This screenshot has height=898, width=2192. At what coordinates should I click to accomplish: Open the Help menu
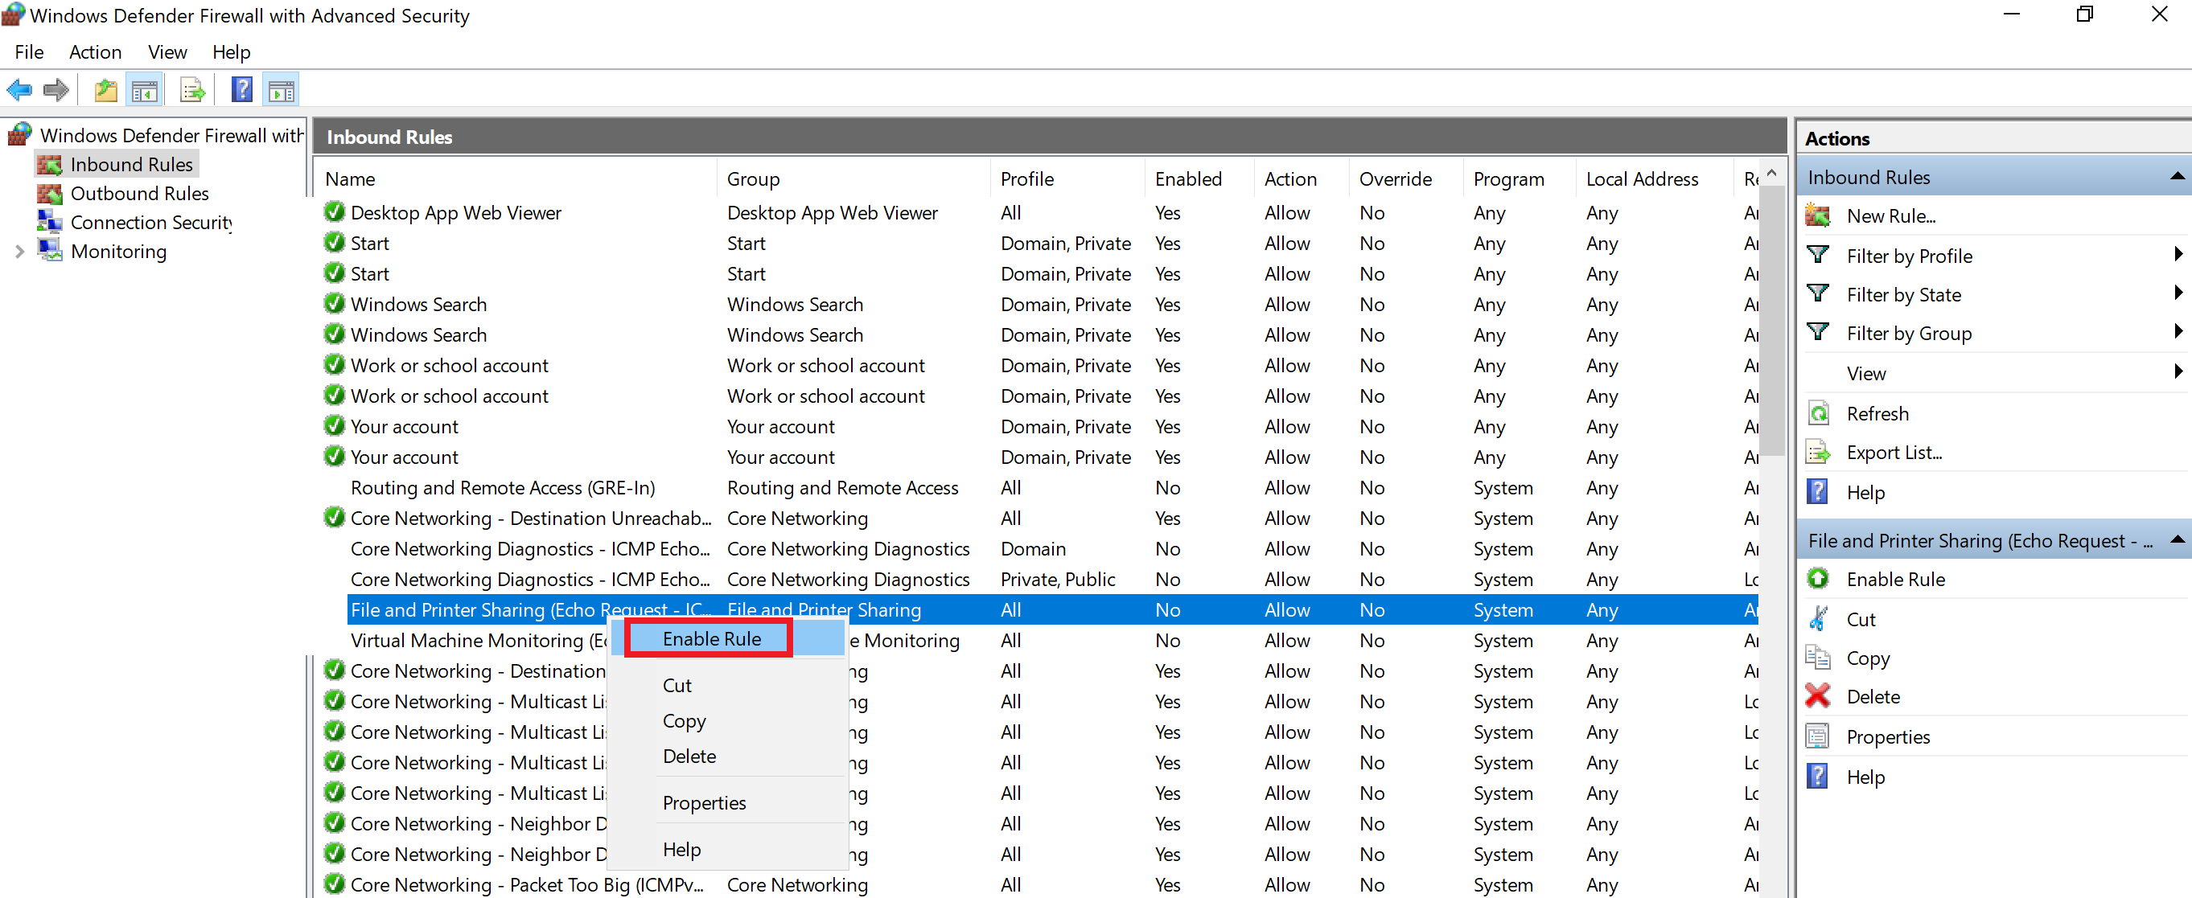point(232,52)
